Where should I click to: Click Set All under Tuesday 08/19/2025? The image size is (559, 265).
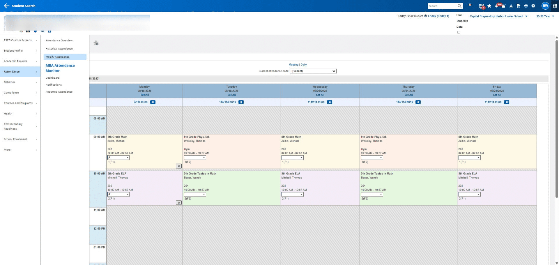pyautogui.click(x=231, y=95)
